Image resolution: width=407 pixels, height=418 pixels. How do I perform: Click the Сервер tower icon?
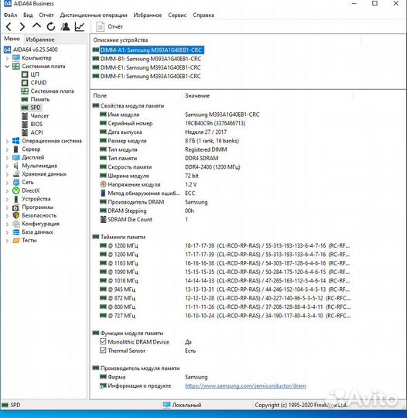(x=16, y=149)
